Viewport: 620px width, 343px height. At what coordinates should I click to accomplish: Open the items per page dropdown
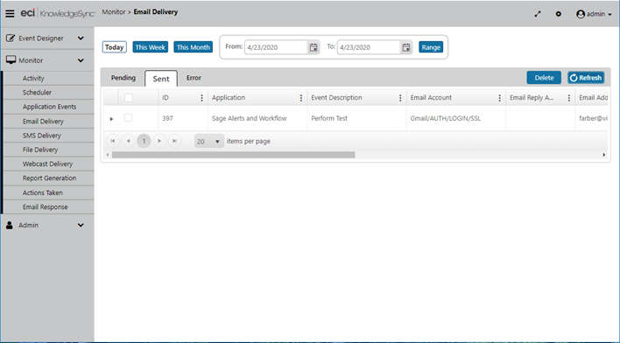pos(209,141)
